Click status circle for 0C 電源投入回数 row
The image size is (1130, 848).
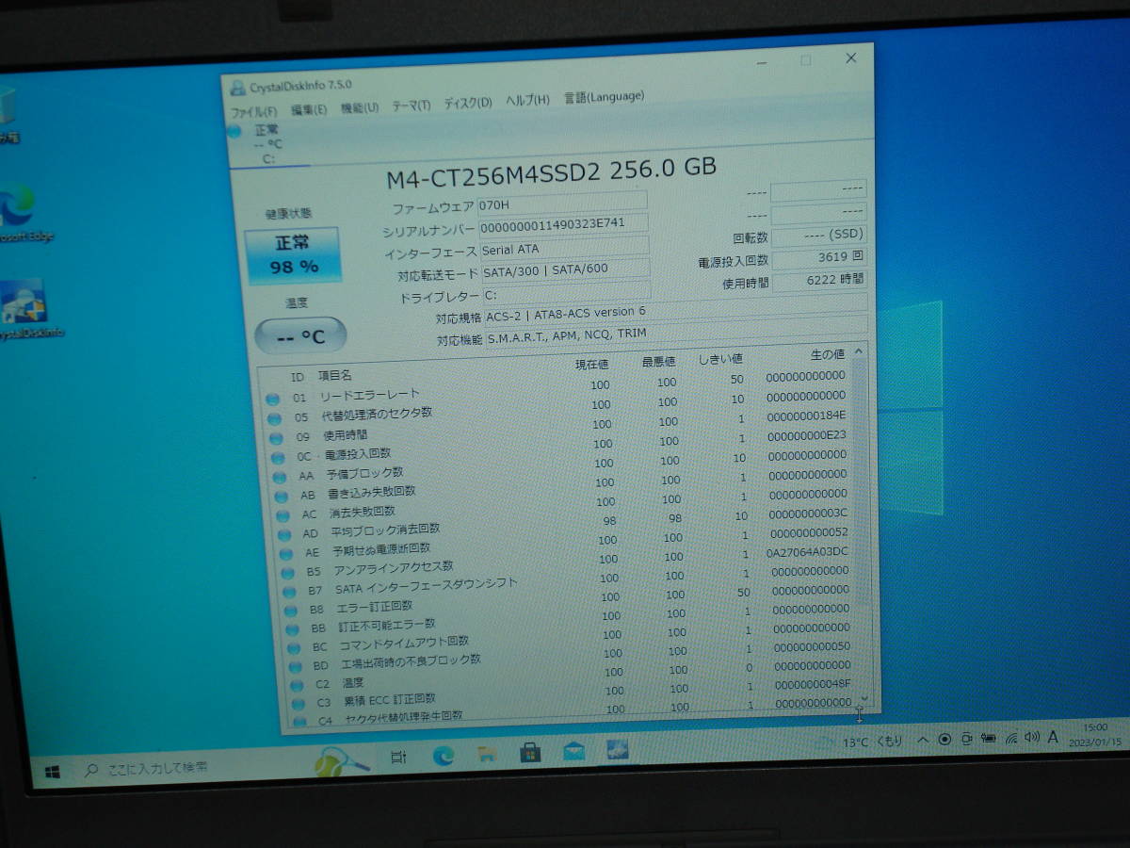pos(279,459)
